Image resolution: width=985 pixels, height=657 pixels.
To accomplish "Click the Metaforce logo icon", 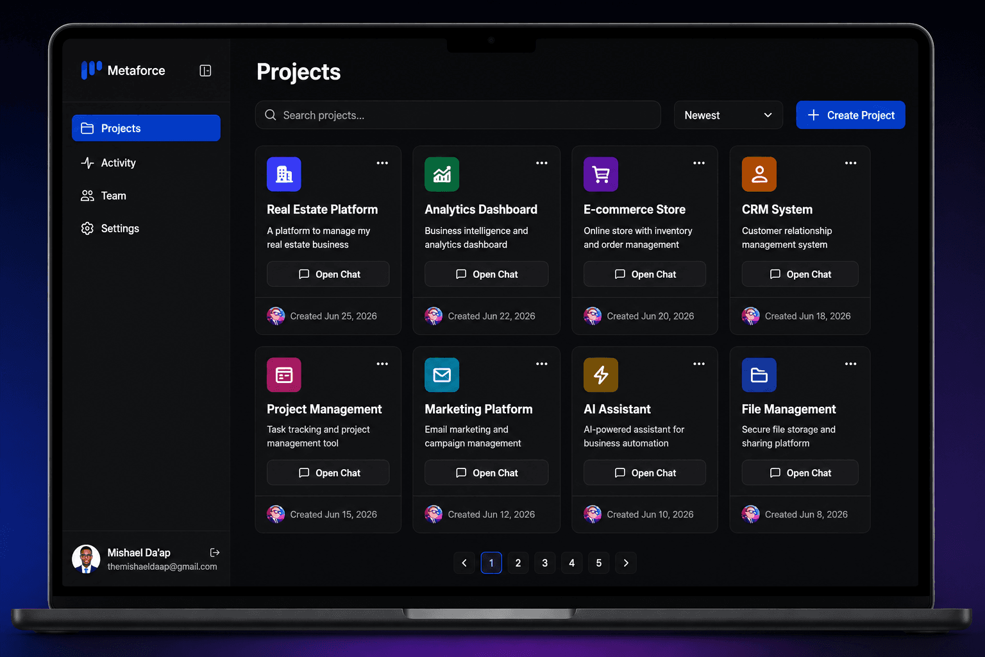I will click(x=92, y=70).
